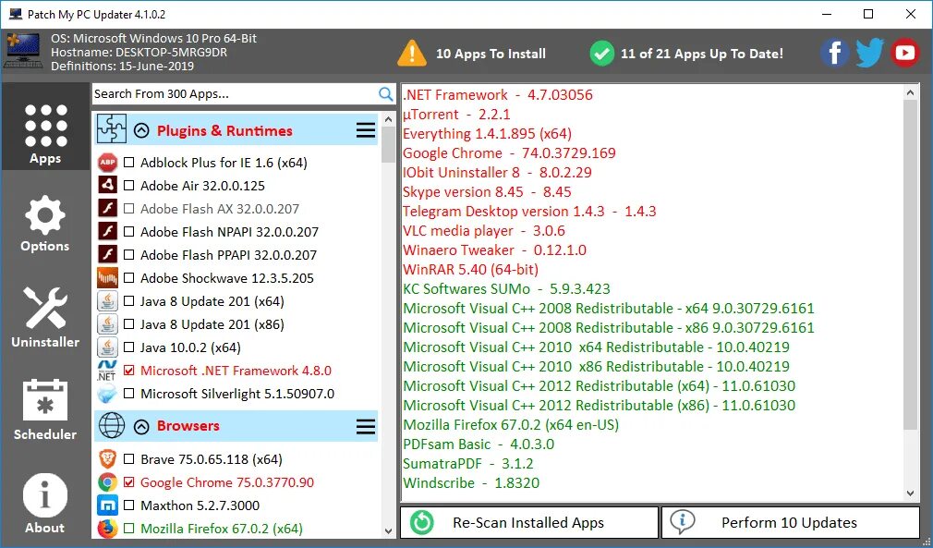Open Plugins & Runtimes hamburger menu
The width and height of the screenshot is (933, 548).
(366, 130)
